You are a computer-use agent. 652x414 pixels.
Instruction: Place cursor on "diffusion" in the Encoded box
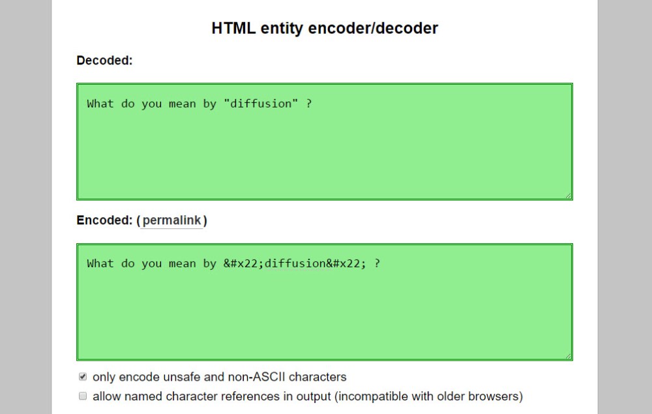pos(291,264)
